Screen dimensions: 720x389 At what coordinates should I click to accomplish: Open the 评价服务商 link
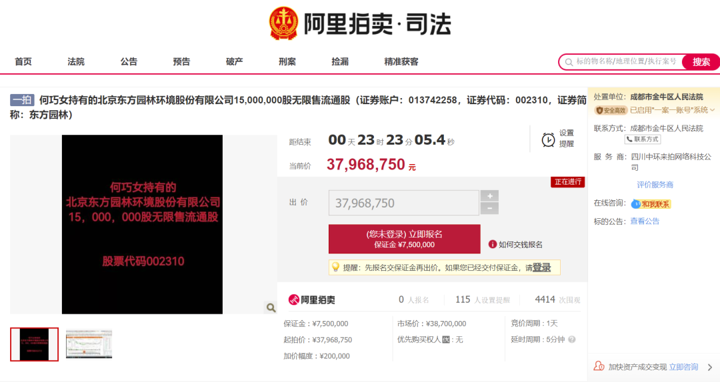(655, 185)
